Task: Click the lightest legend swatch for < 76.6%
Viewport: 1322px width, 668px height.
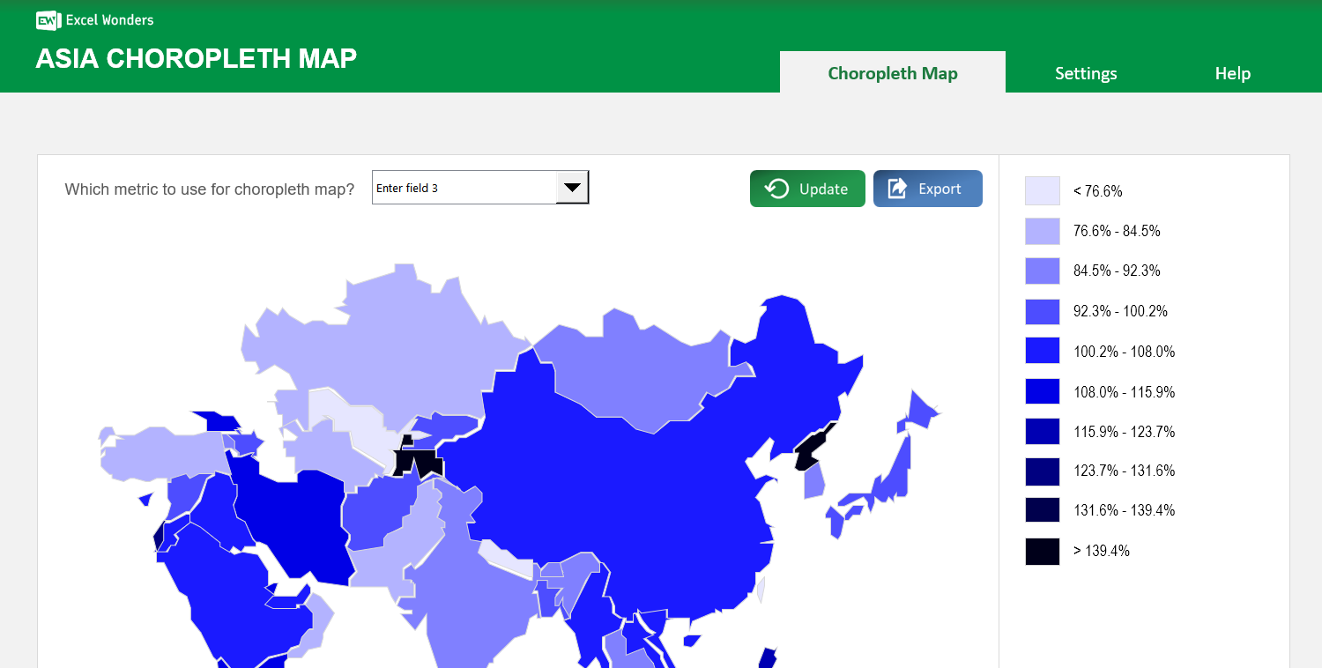Action: click(1043, 190)
